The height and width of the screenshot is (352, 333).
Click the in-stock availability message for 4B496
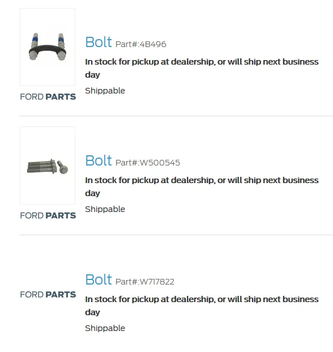(202, 68)
